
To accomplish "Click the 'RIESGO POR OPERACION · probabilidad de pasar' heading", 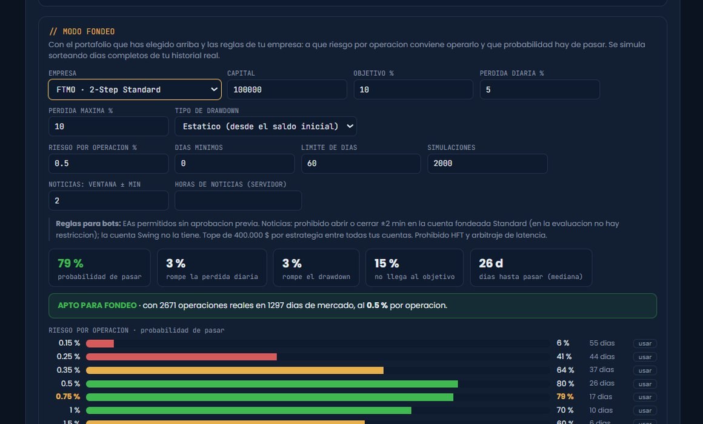I will click(136, 330).
